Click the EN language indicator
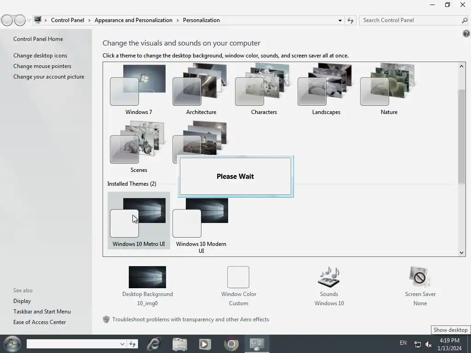The image size is (471, 353). point(403,343)
